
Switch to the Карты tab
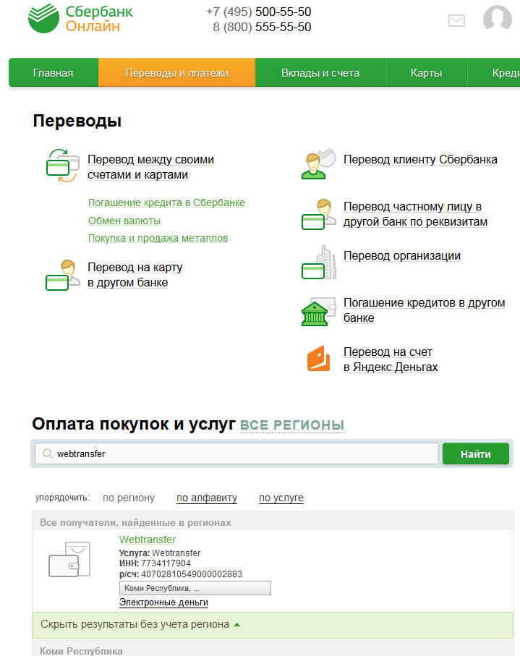tap(426, 73)
